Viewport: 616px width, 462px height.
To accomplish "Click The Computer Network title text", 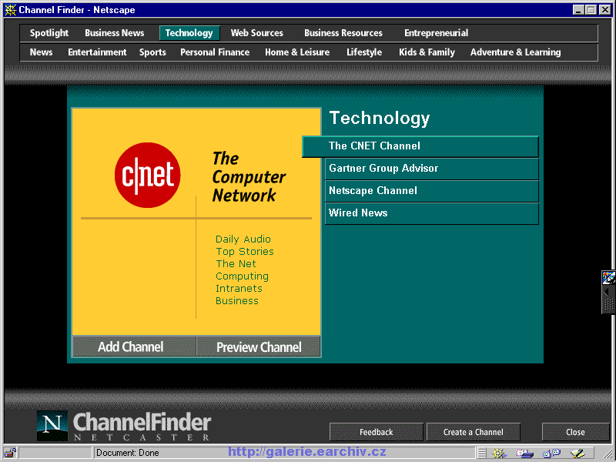I will pyautogui.click(x=249, y=177).
